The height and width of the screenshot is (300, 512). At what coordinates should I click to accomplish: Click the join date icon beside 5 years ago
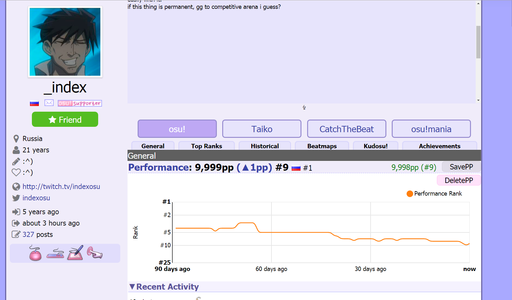[16, 212]
